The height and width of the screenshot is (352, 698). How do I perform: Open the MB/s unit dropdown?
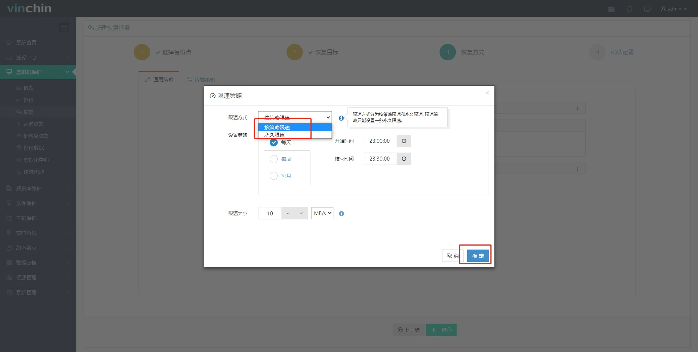pos(322,213)
